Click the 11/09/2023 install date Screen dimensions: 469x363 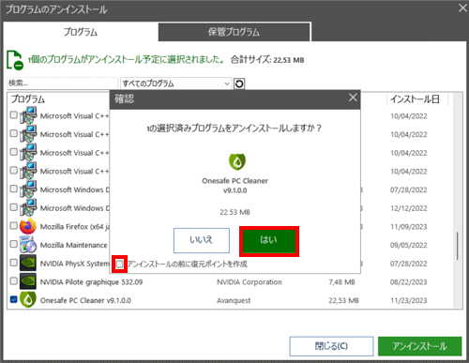(408, 227)
